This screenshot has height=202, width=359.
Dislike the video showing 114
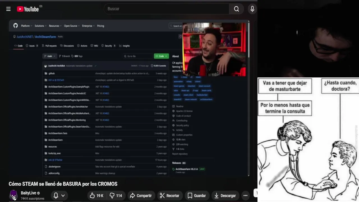116,196
